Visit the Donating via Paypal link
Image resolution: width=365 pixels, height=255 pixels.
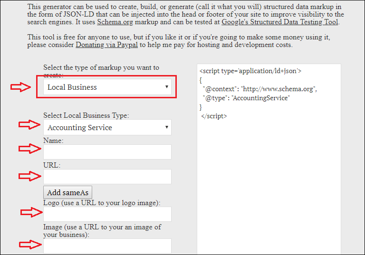107,45
